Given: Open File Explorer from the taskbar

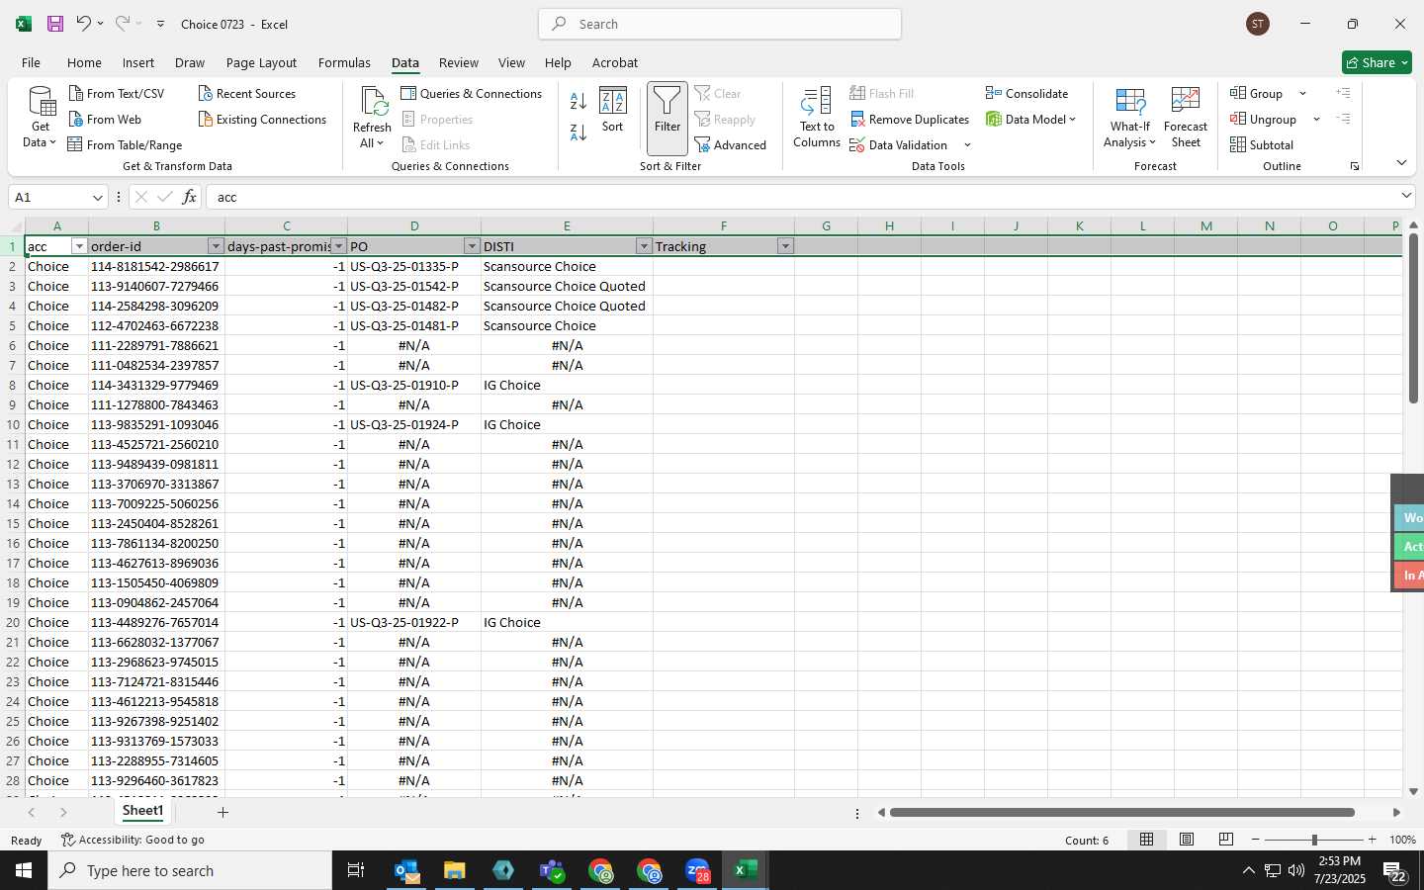Looking at the screenshot, I should click(455, 870).
